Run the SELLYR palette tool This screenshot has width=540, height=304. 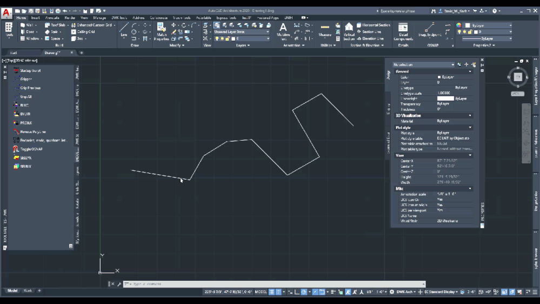click(x=23, y=158)
